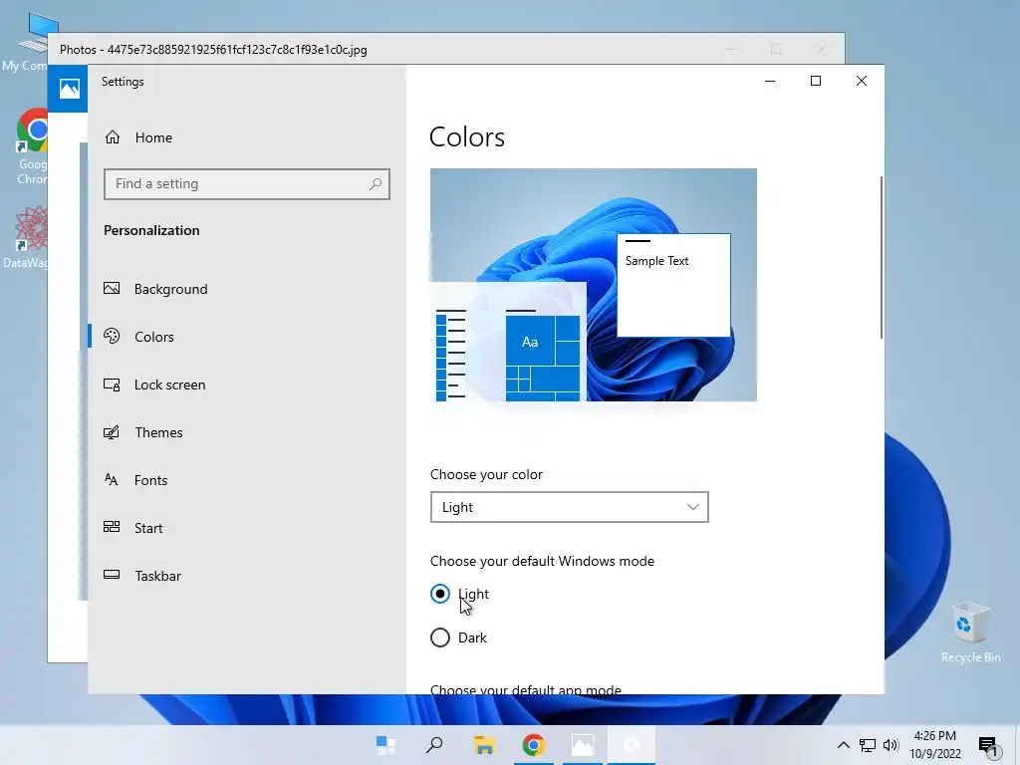This screenshot has width=1020, height=765.
Task: Click the Colors preview image
Action: click(594, 285)
